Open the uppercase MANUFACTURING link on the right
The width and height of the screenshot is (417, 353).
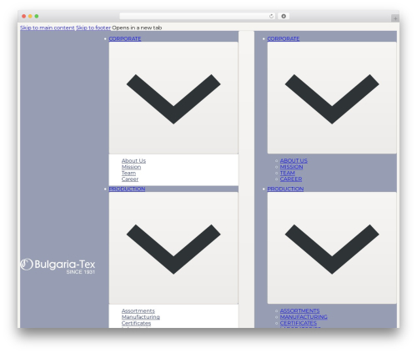tap(304, 317)
